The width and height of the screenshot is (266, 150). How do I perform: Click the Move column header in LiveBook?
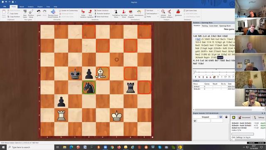pyautogui.click(x=195, y=84)
